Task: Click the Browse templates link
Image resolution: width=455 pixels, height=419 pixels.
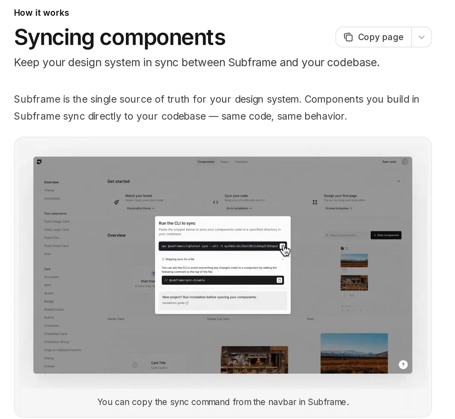Action: [339, 208]
